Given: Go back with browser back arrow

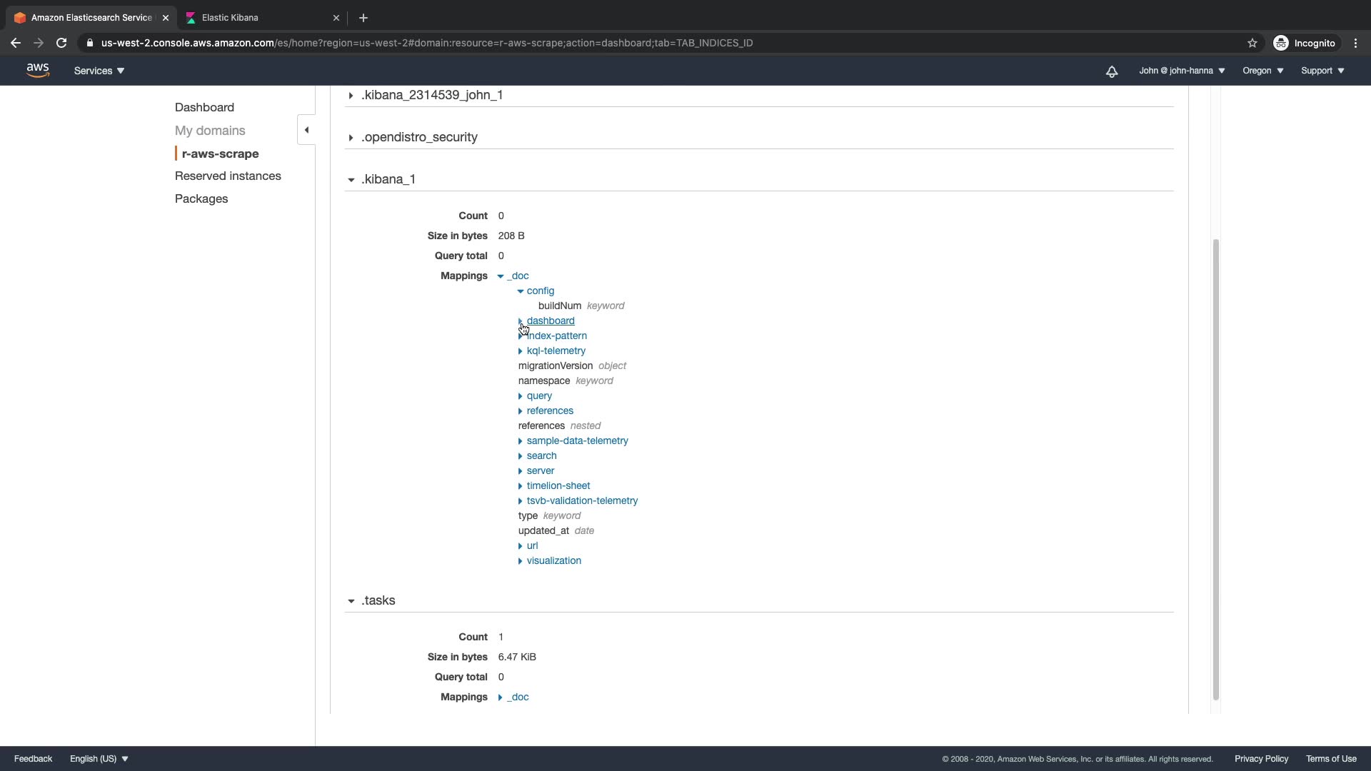Looking at the screenshot, I should click(16, 43).
